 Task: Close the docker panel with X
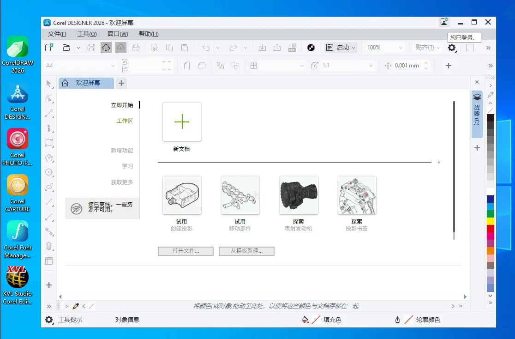coord(477,82)
